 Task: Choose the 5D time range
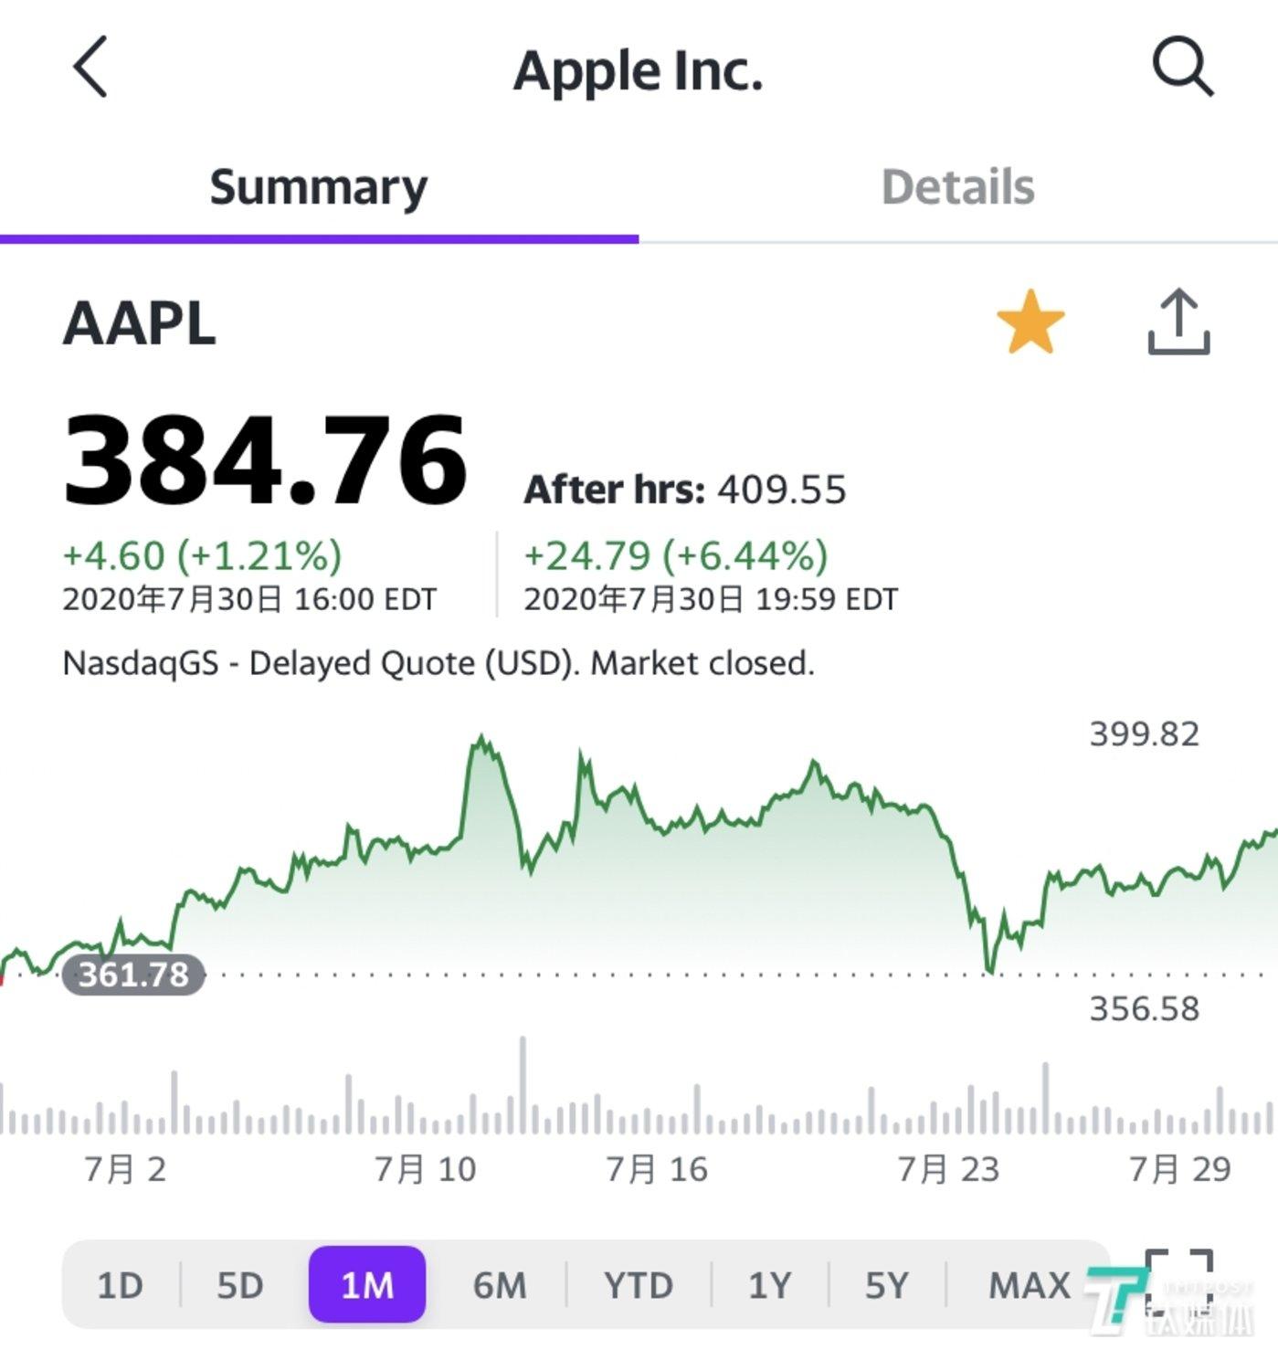(239, 1285)
